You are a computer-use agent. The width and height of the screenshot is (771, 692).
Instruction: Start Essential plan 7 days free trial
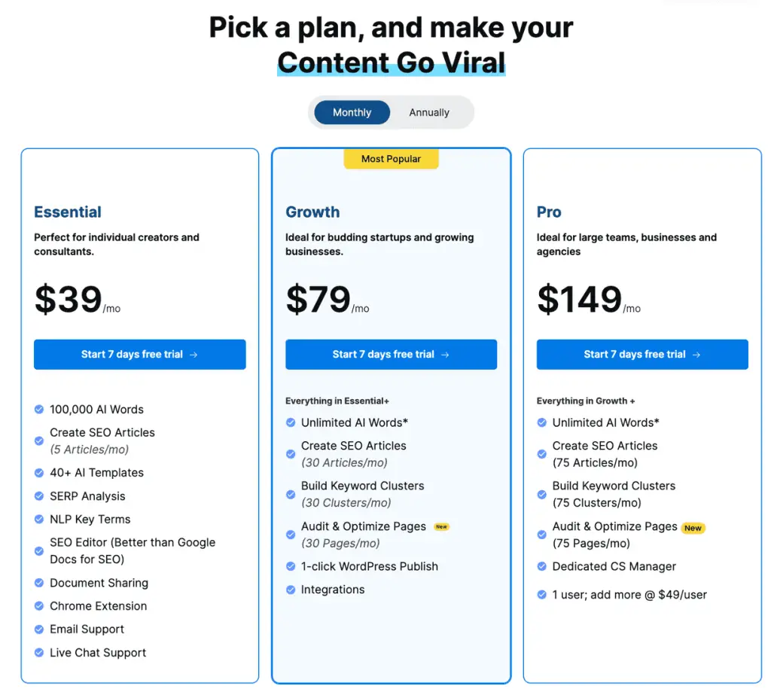(x=139, y=354)
